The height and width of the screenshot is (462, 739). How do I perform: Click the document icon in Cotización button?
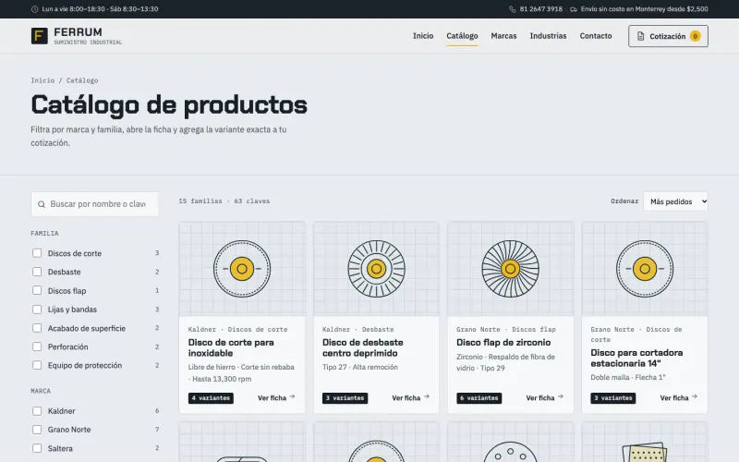pos(640,36)
